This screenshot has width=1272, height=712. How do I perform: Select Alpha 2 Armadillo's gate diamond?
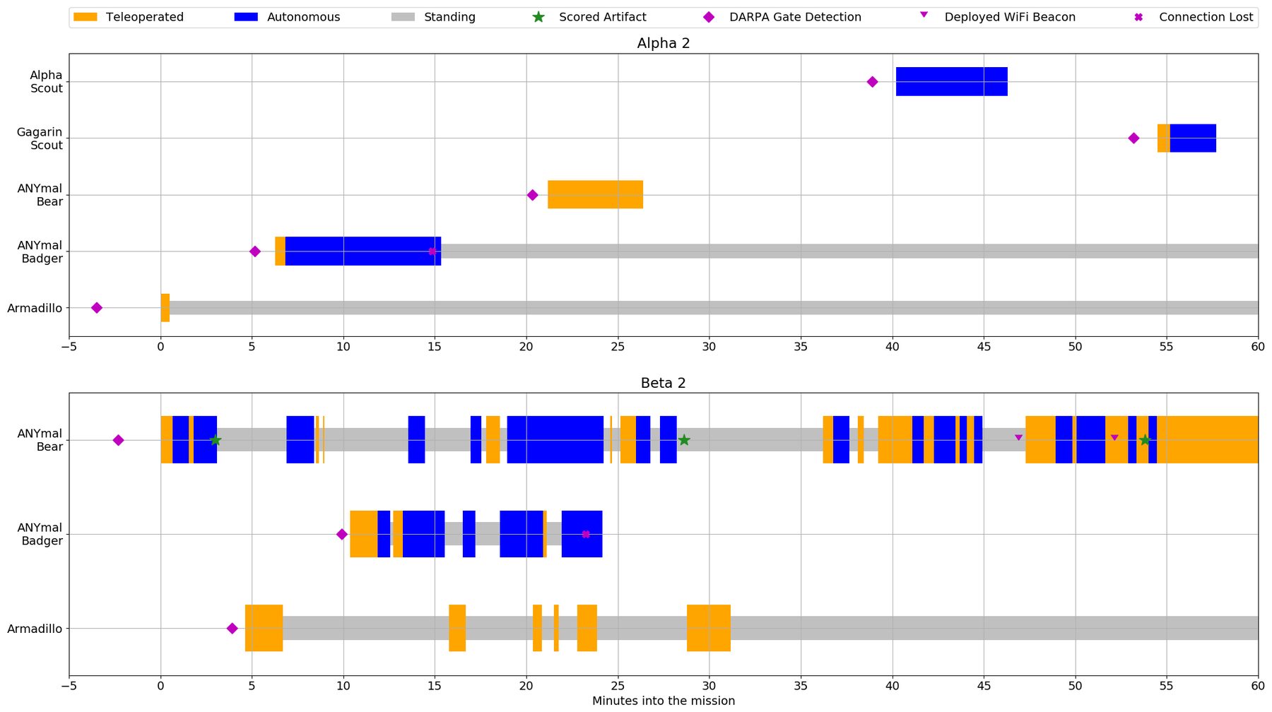pyautogui.click(x=97, y=308)
